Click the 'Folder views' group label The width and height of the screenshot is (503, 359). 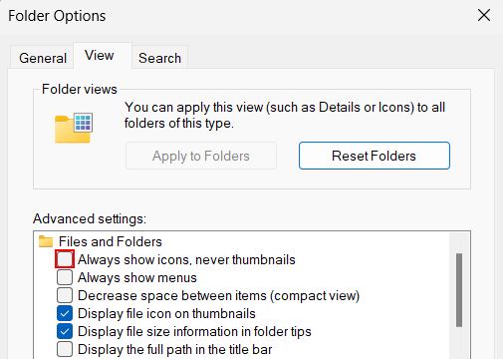(80, 89)
